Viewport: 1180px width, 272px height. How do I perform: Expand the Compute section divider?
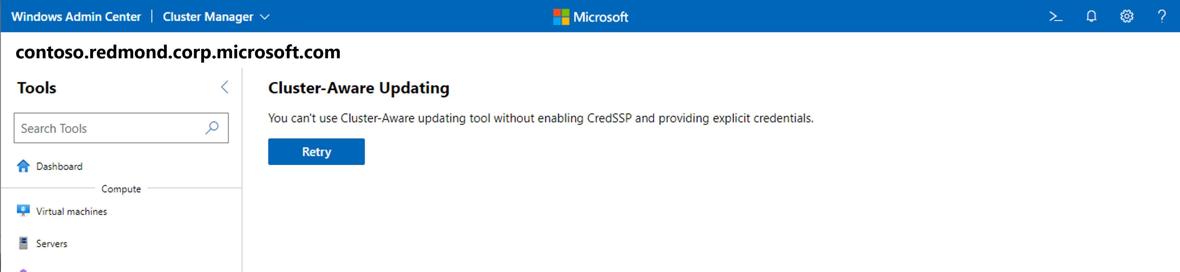[121, 188]
